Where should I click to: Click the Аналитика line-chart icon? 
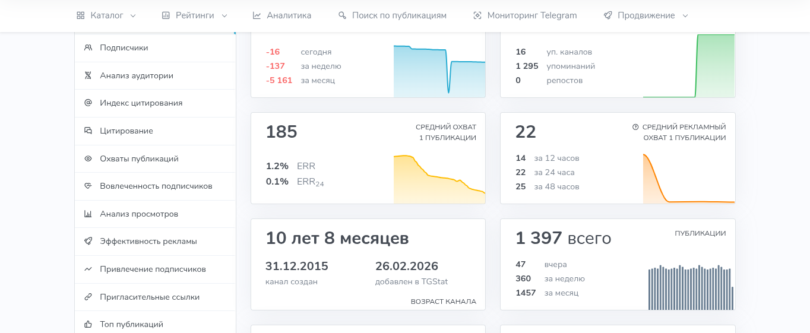[x=257, y=15]
